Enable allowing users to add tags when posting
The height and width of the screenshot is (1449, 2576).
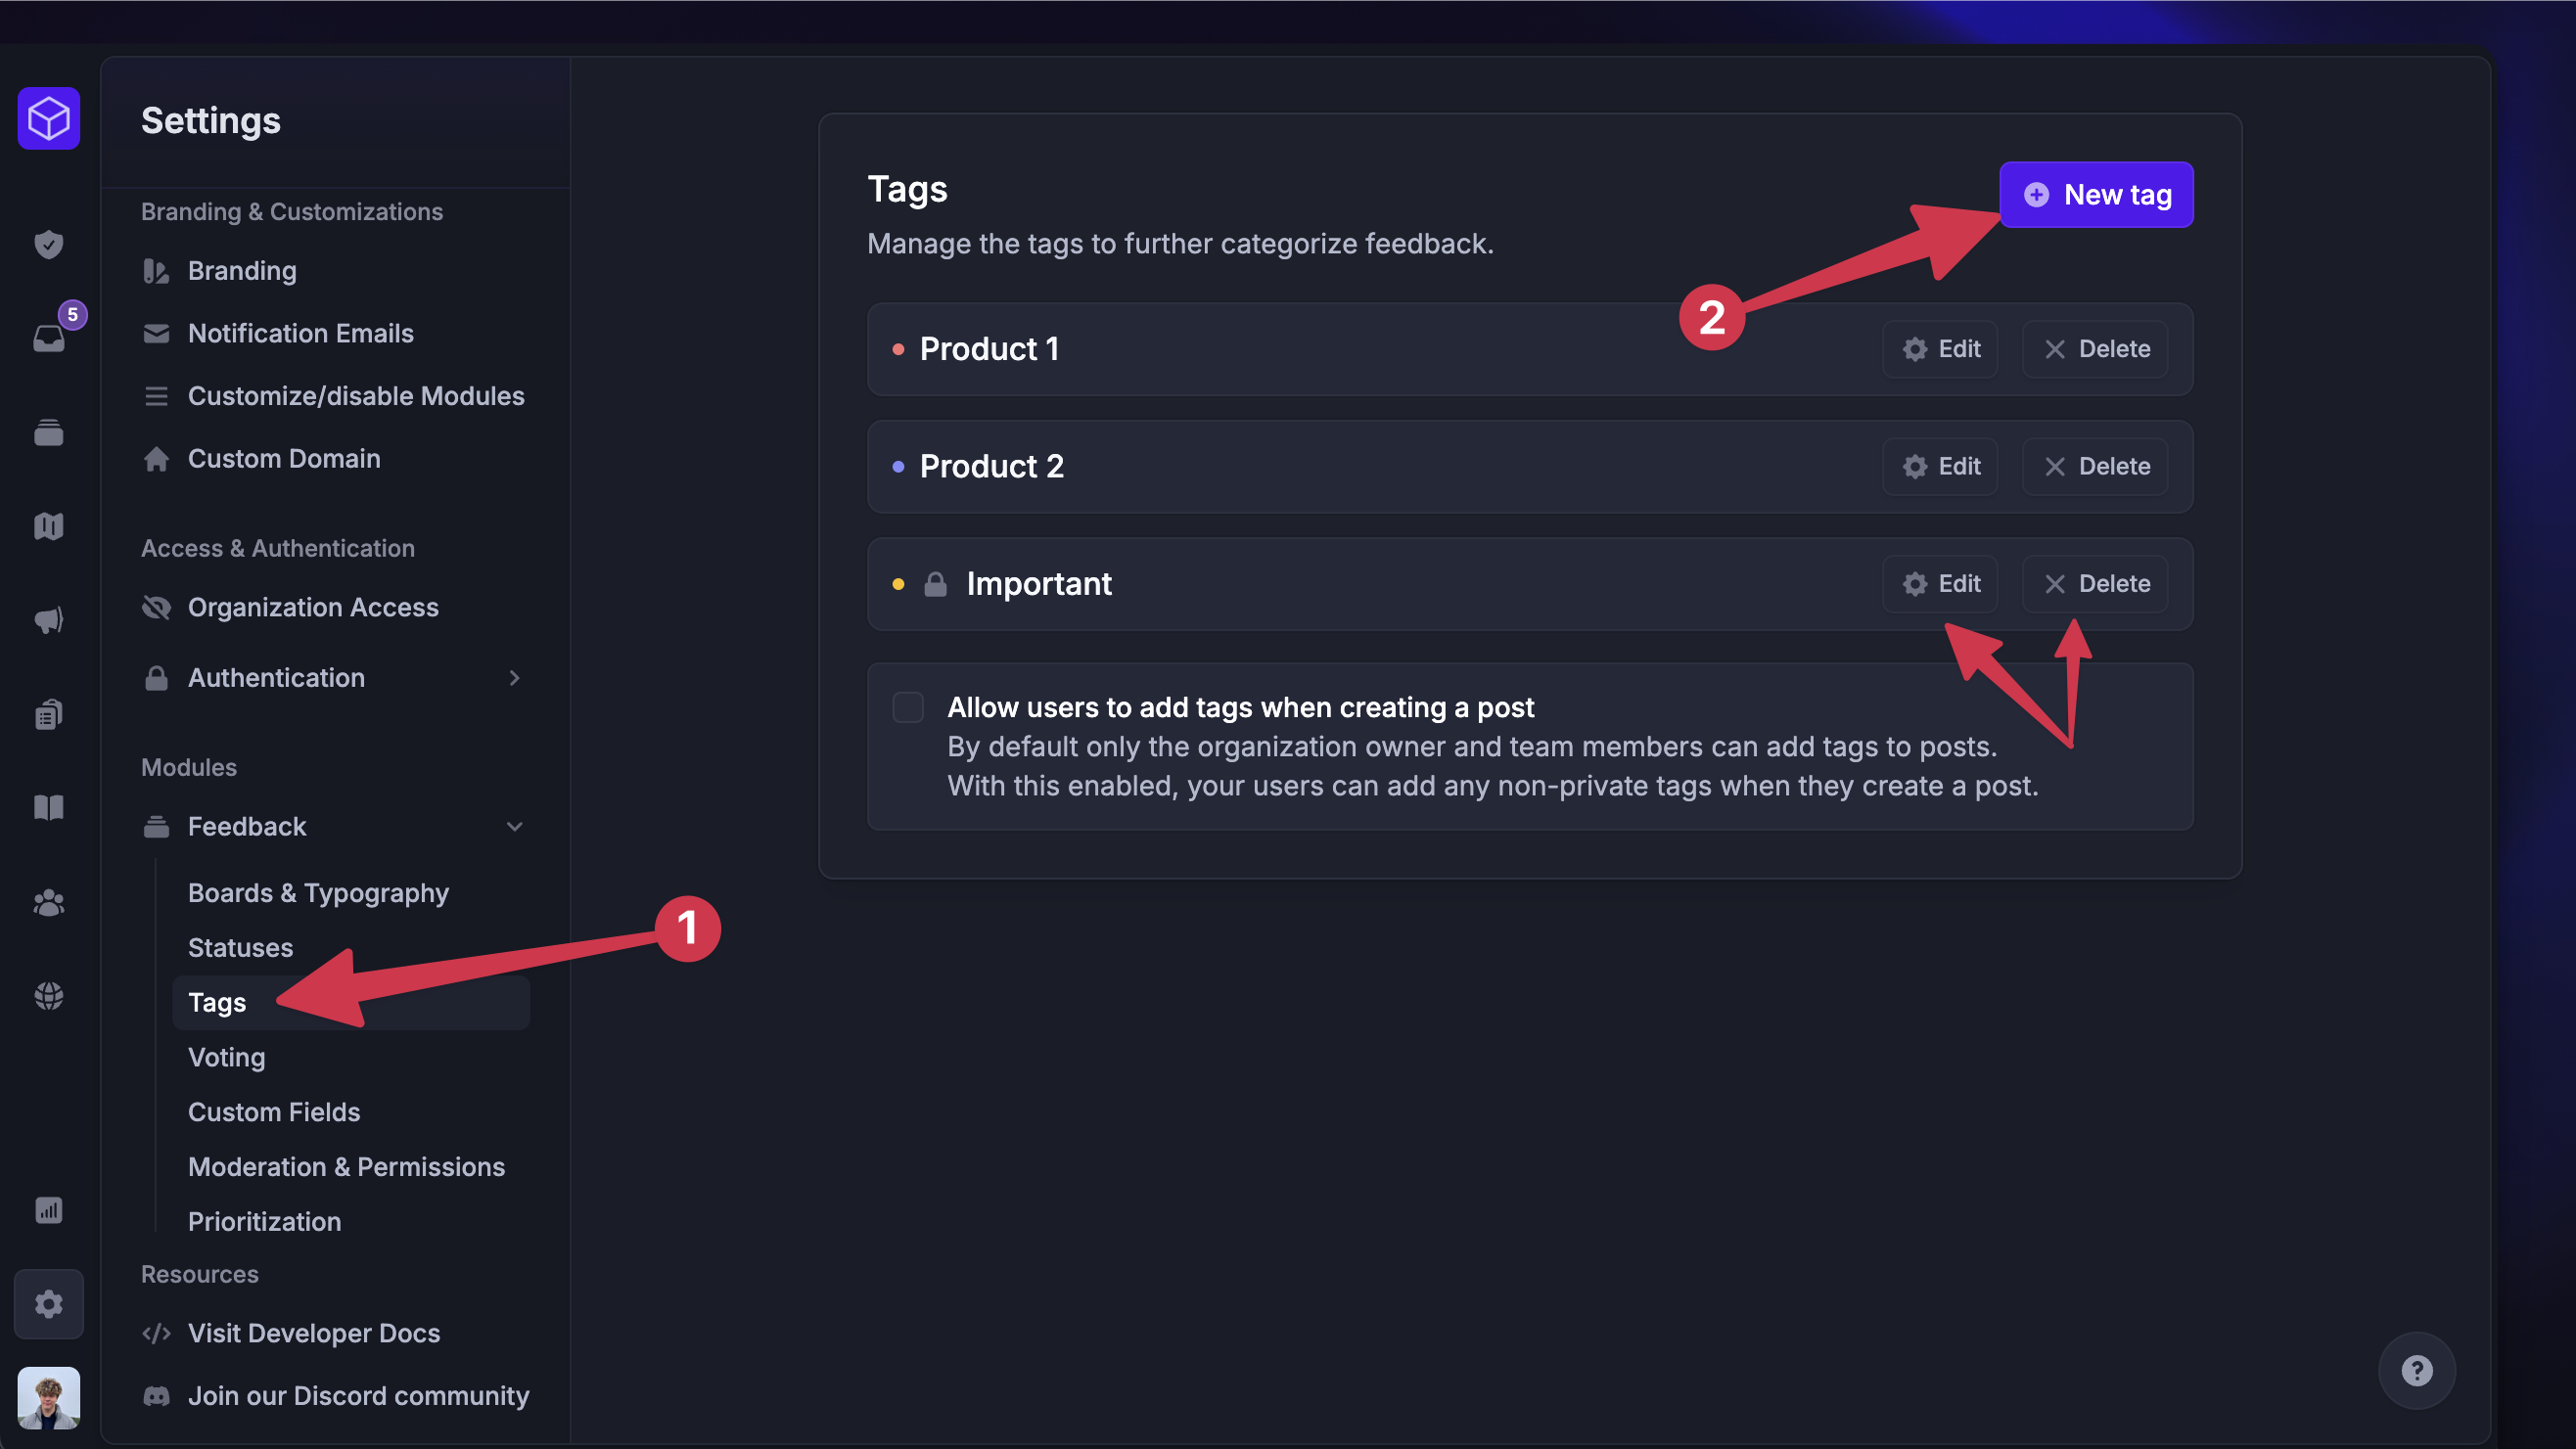coord(908,707)
